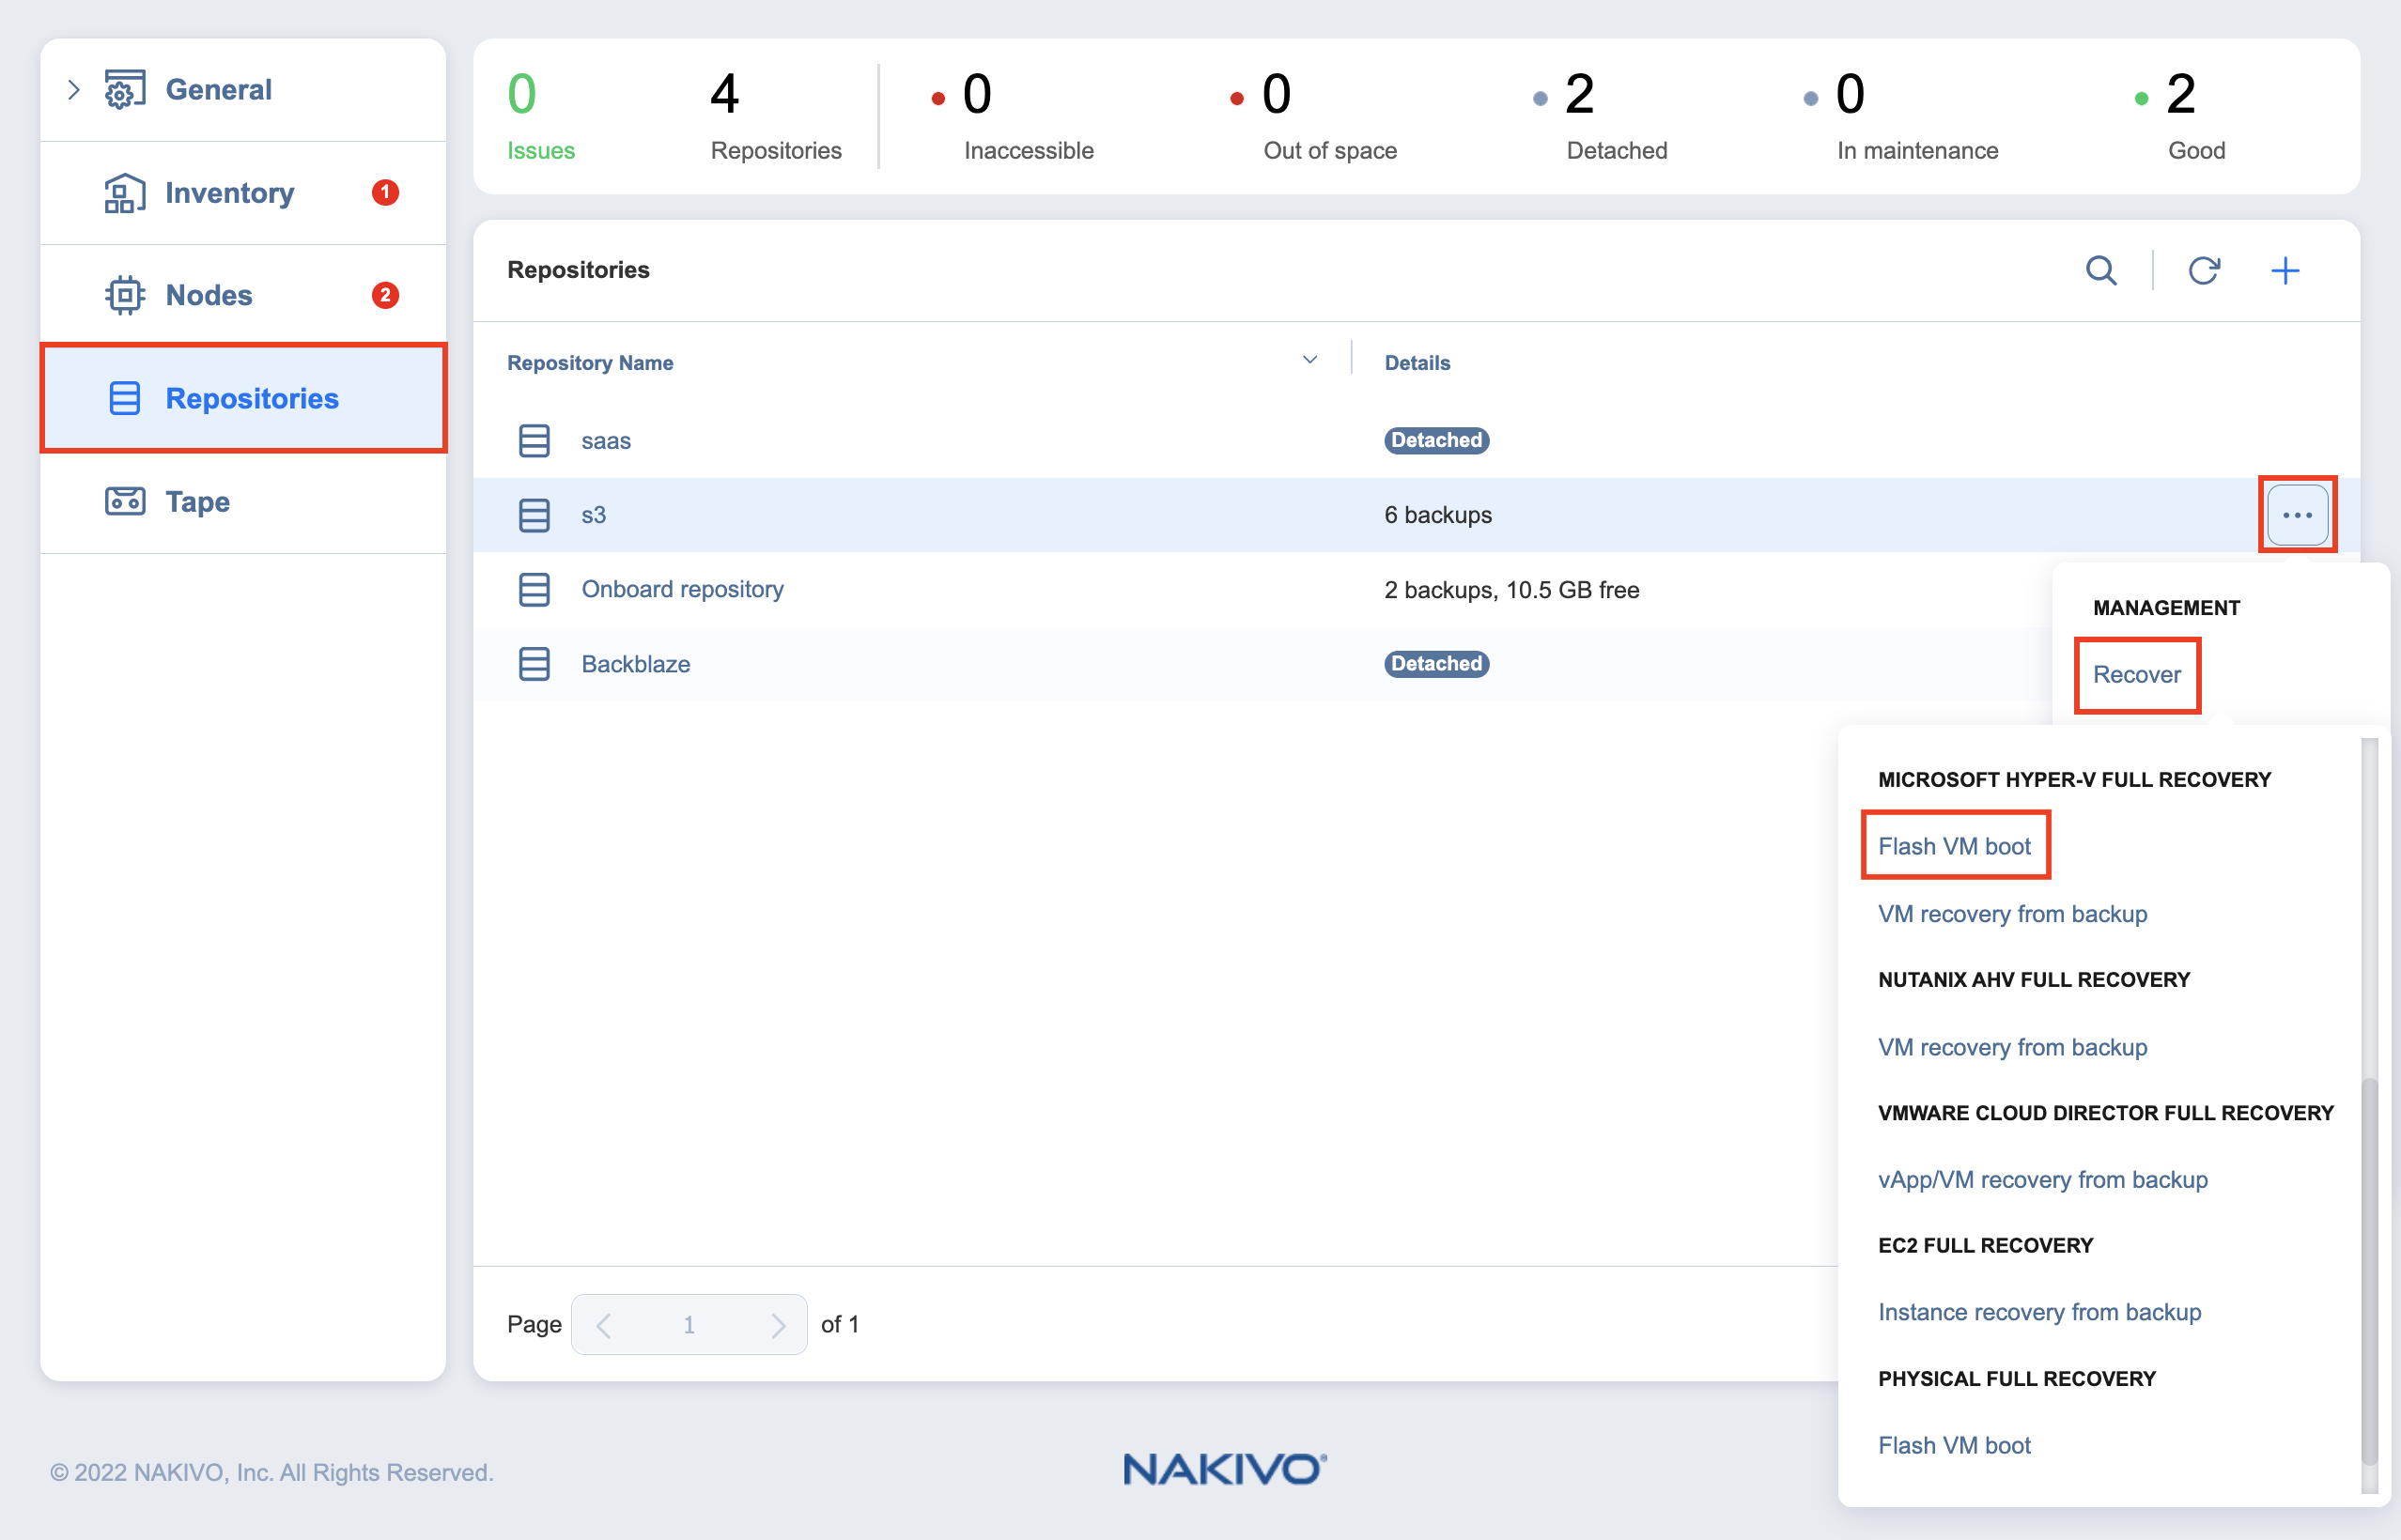Screen dimensions: 2401x1540
Task: Select Flash VM boot under Physical recovery
Action: (x=1954, y=1445)
